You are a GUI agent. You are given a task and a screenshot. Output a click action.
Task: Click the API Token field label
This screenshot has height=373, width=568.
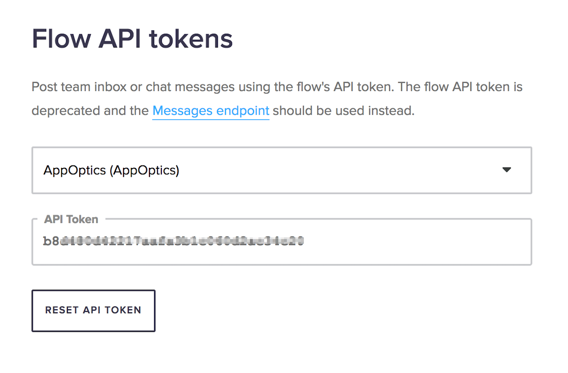click(x=71, y=219)
